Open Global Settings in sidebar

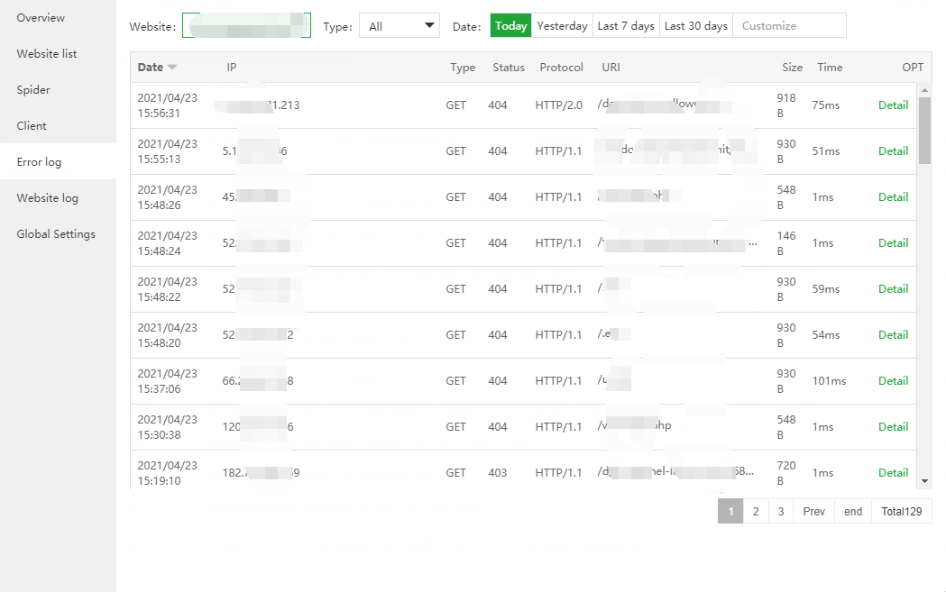click(56, 234)
